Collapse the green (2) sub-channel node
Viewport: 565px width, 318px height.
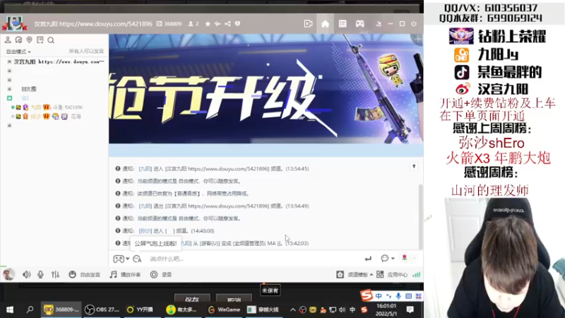pyautogui.click(x=9, y=98)
